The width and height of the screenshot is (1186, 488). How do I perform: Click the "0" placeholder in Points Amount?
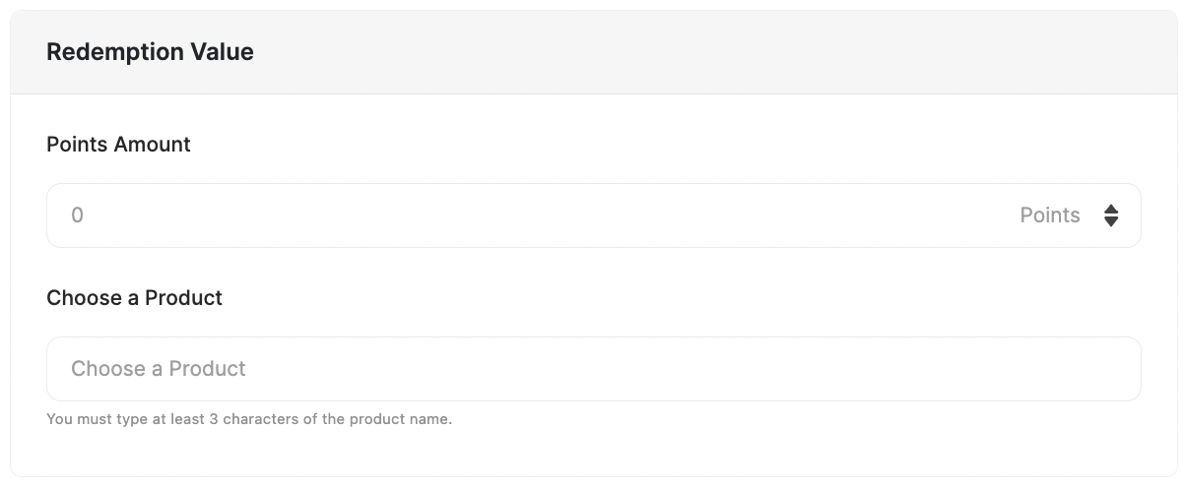[78, 215]
